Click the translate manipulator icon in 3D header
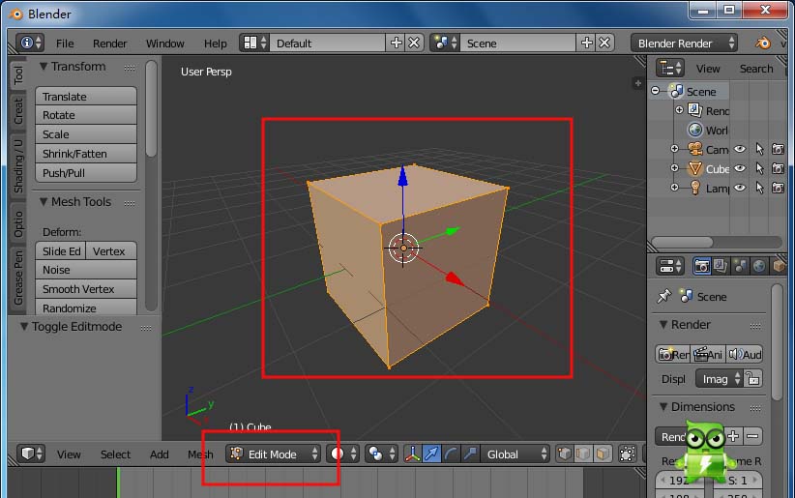 431,454
